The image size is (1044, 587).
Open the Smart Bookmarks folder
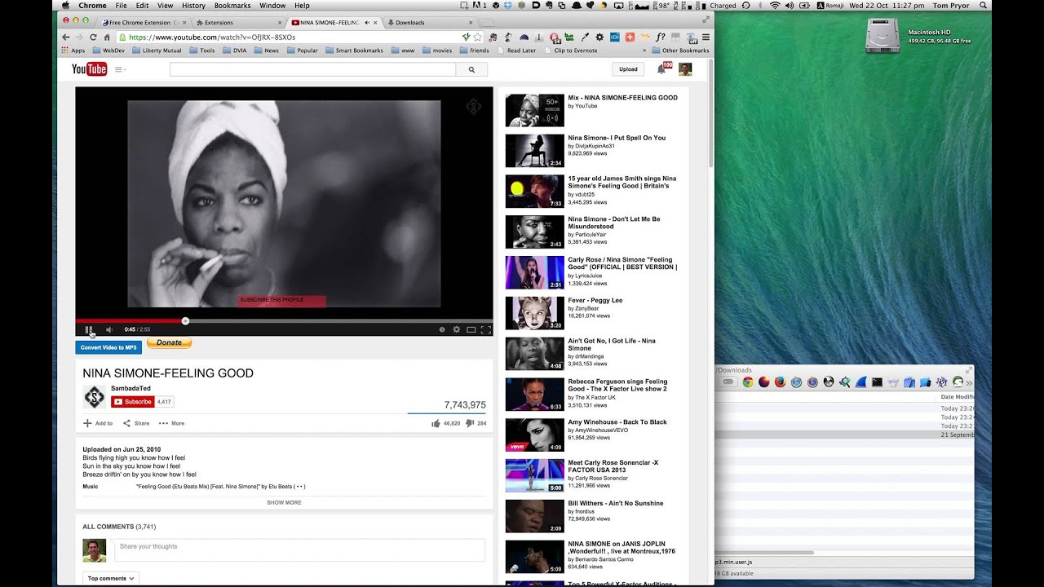[354, 51]
